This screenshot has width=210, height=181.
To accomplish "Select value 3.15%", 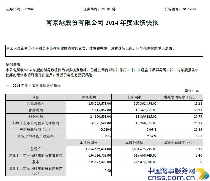I will click(x=106, y=136).
